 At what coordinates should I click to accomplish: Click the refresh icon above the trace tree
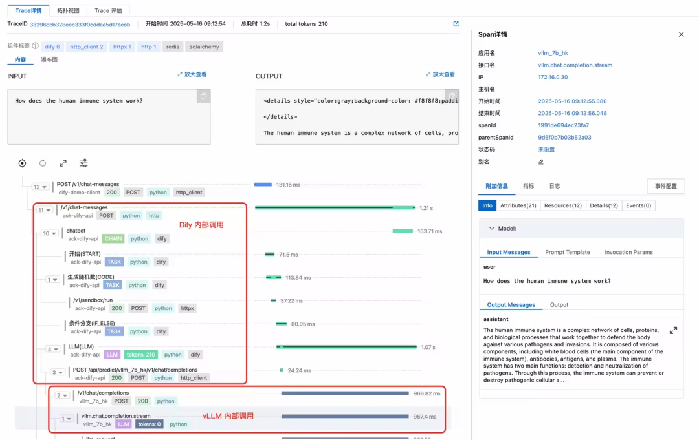43,163
